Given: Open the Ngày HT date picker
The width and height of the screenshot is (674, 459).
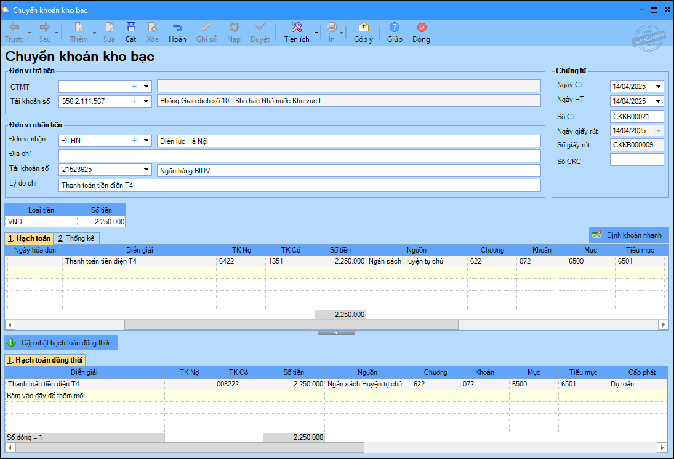Looking at the screenshot, I should tap(658, 101).
